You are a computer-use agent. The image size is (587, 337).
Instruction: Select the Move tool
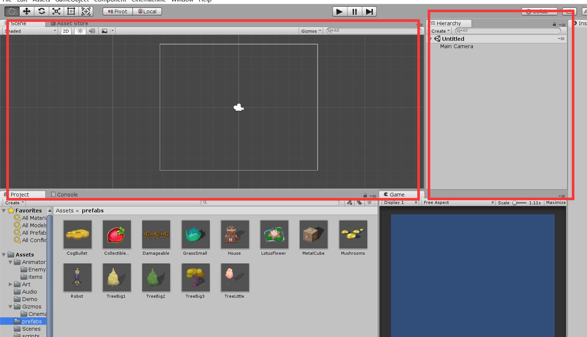point(27,11)
